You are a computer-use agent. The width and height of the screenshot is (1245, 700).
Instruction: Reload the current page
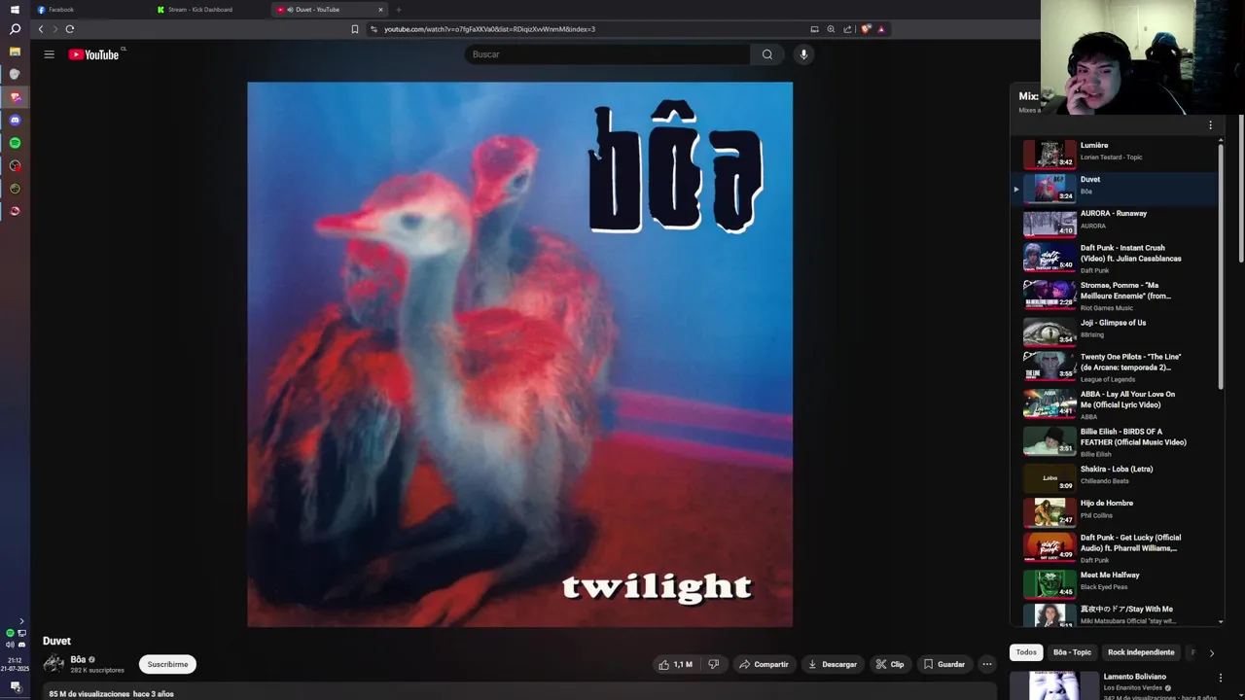(x=70, y=29)
